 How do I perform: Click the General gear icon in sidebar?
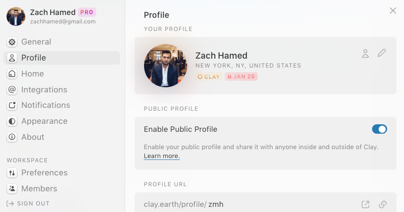pyautogui.click(x=12, y=42)
